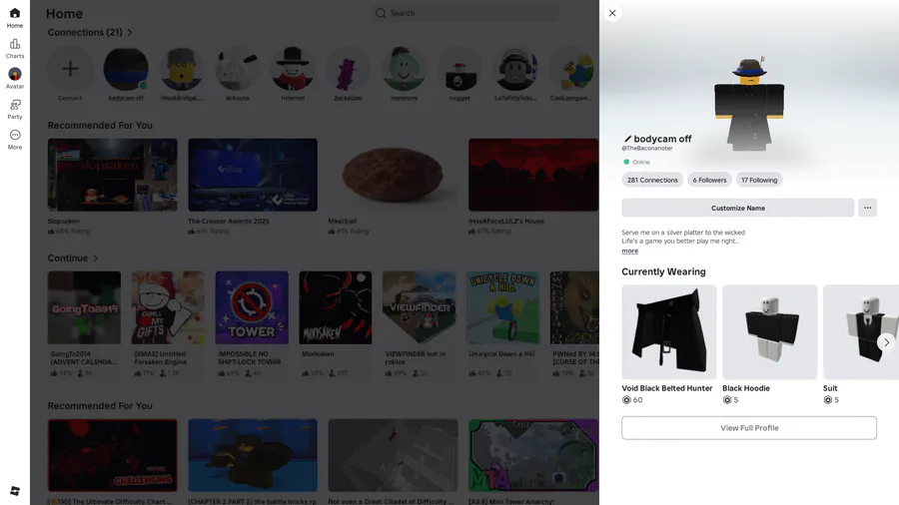
Task: Click the Currently Wearing heading
Action: tap(663, 272)
